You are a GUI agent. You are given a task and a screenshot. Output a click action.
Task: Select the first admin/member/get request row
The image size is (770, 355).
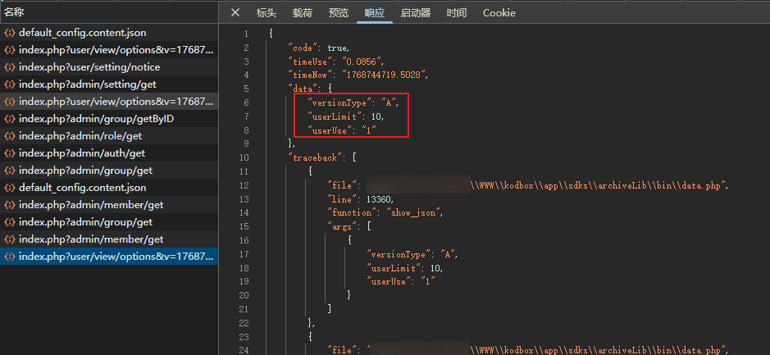tap(90, 205)
